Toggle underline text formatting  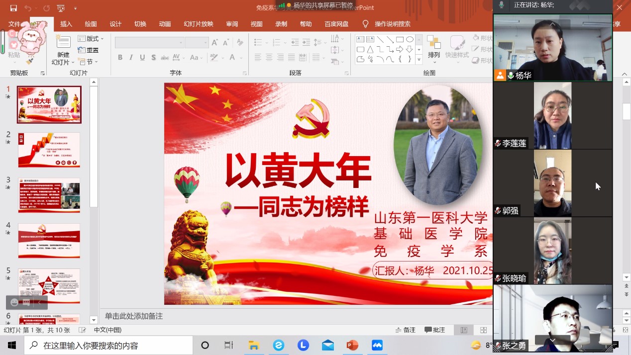[142, 58]
